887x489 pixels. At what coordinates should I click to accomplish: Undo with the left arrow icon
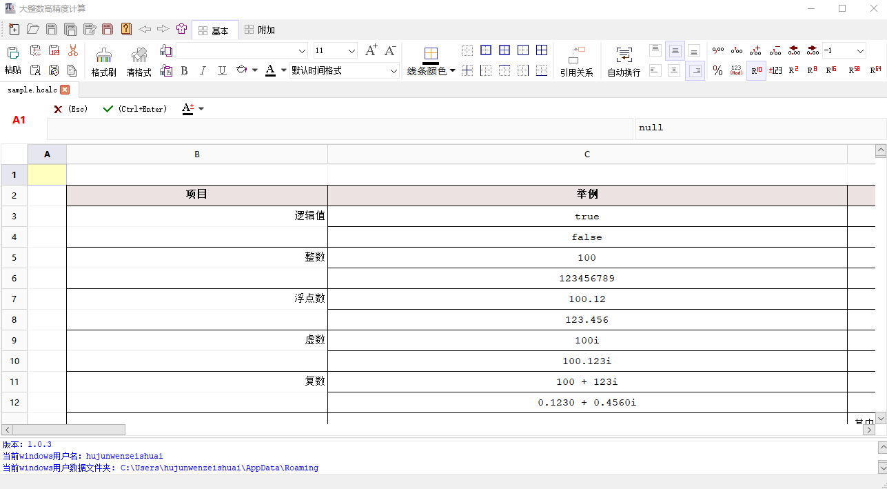coord(145,30)
